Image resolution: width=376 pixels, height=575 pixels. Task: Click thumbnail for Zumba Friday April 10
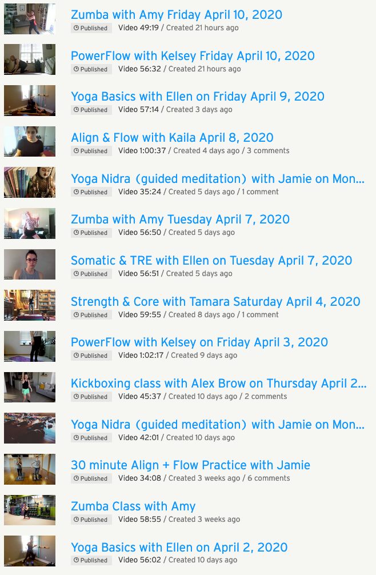pos(30,19)
